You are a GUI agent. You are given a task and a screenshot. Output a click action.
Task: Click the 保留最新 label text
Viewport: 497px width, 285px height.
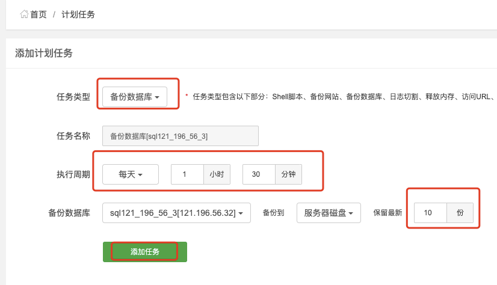click(x=387, y=213)
